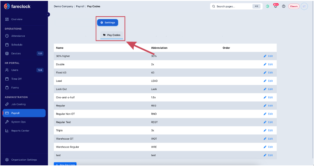Edit the Regular pay code
314x166 pixels.
pos(268,105)
